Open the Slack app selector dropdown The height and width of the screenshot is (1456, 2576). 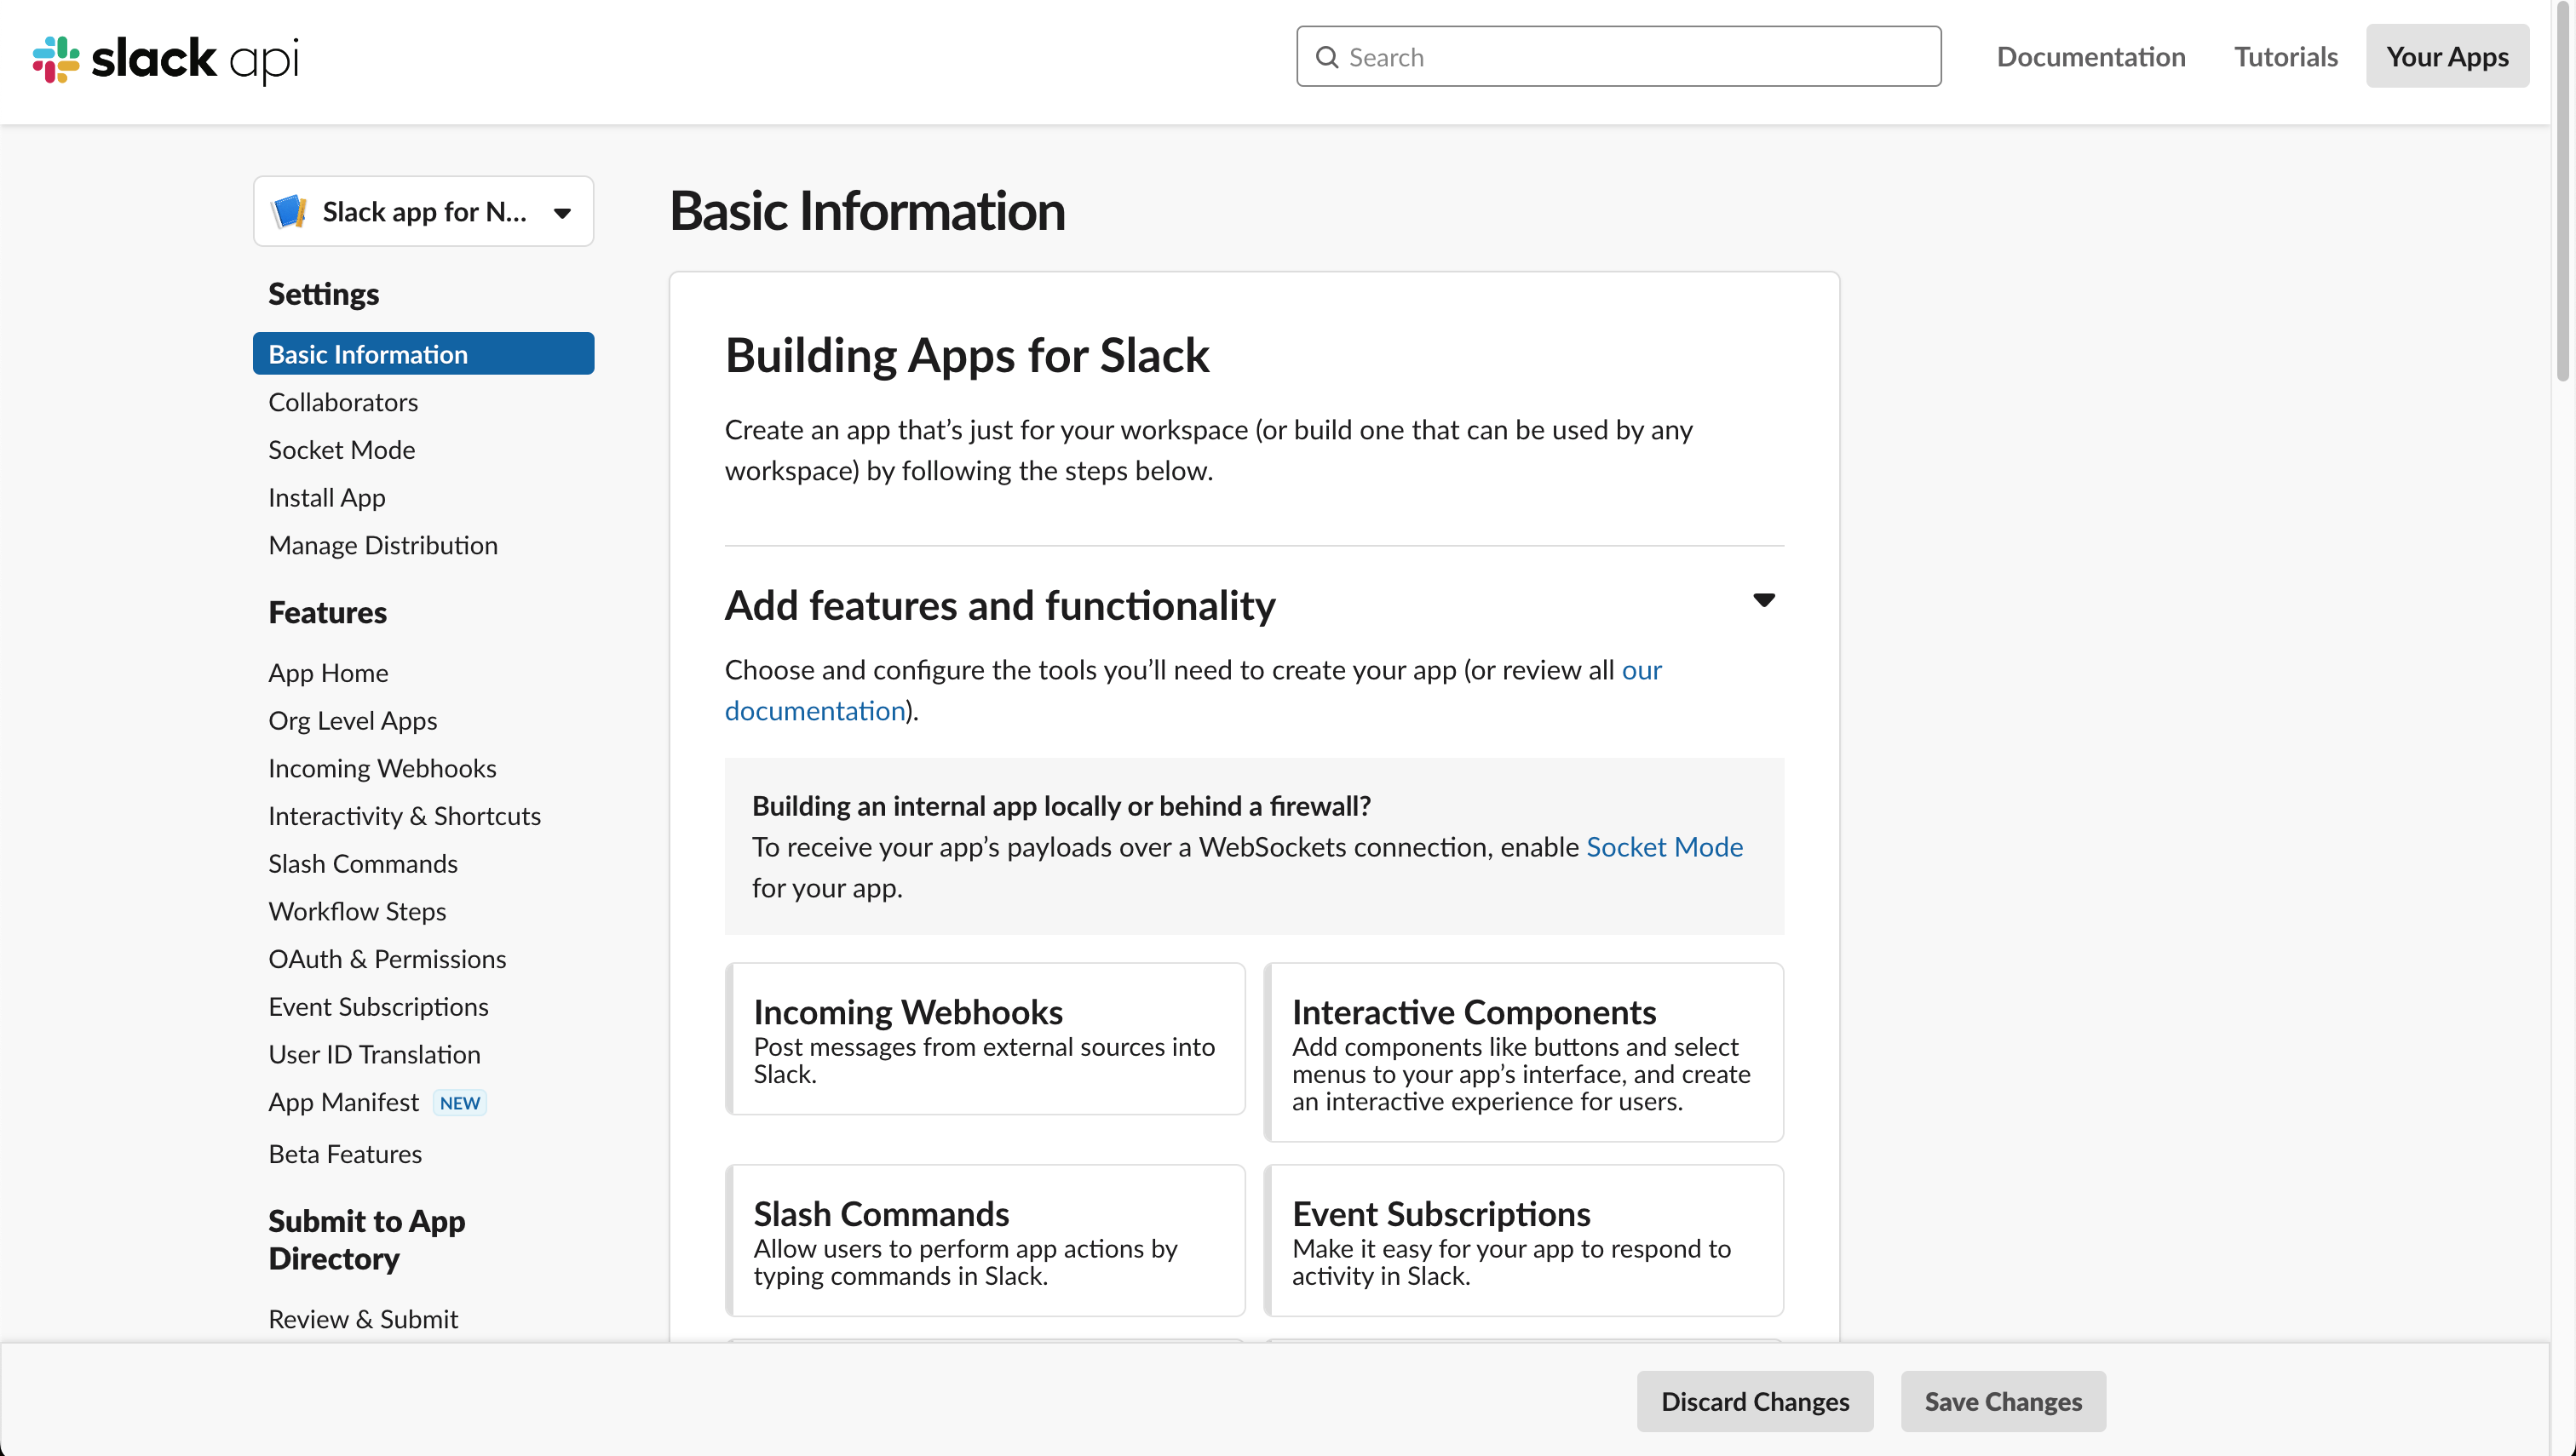tap(562, 212)
